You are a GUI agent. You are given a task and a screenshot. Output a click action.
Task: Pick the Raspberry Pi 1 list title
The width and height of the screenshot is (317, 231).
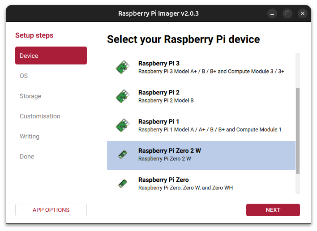tap(158, 122)
